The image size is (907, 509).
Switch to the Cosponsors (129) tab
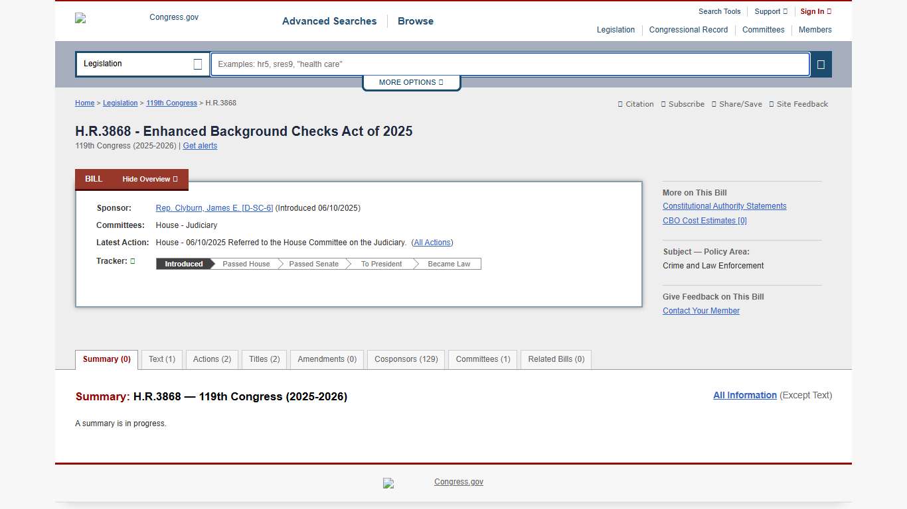(x=405, y=359)
